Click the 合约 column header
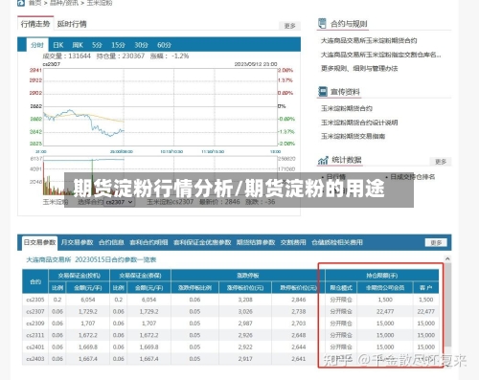Screen dimensions: 479x380 click(x=35, y=281)
